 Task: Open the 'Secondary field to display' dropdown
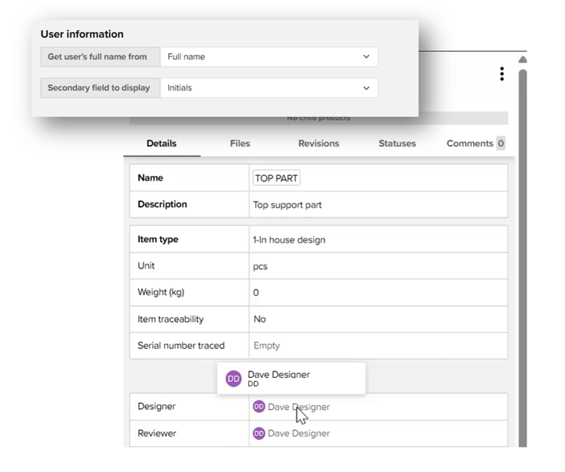[x=268, y=88]
